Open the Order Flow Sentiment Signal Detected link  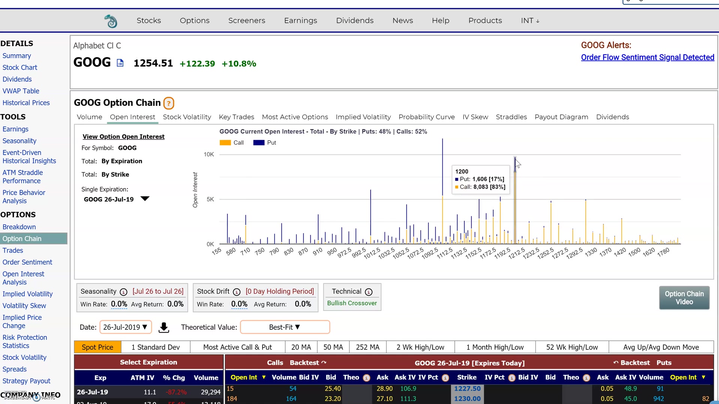click(647, 57)
